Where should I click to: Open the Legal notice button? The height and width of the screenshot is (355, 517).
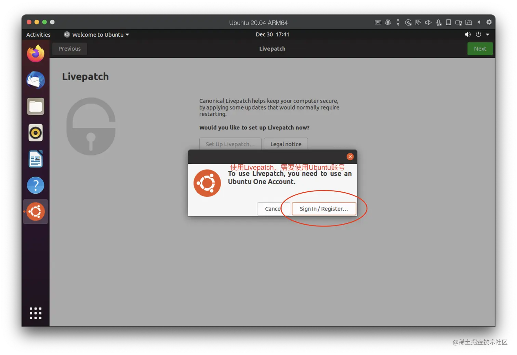pyautogui.click(x=286, y=144)
